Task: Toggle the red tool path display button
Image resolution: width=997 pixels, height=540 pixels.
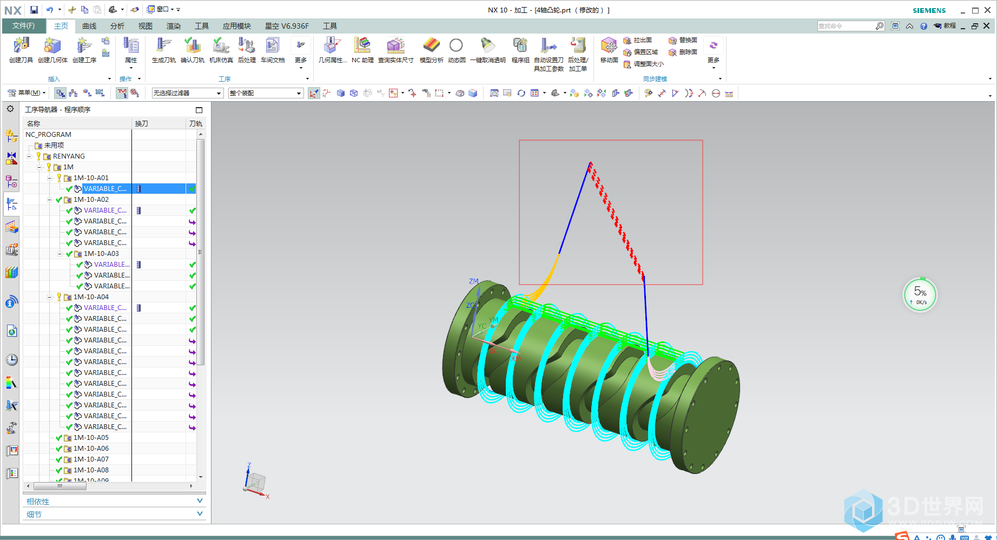Action: [x=122, y=93]
